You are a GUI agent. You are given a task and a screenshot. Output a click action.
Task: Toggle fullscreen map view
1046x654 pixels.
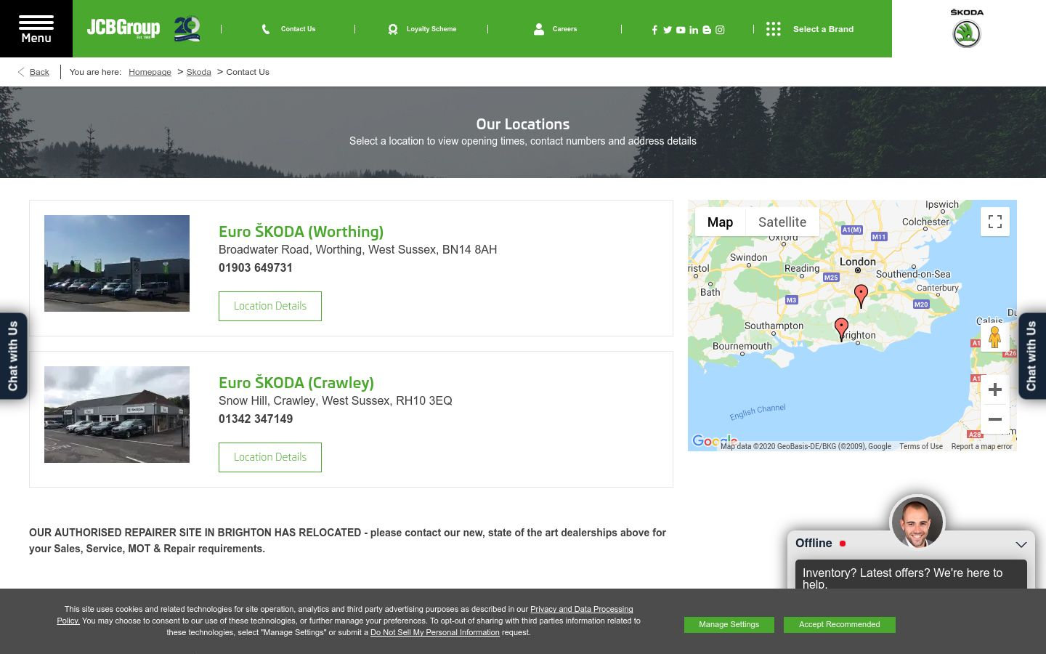click(995, 222)
